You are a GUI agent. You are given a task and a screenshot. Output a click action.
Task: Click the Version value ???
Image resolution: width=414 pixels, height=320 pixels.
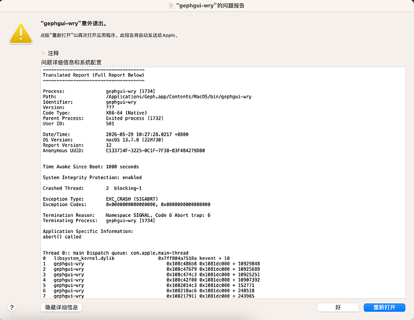click(110, 108)
